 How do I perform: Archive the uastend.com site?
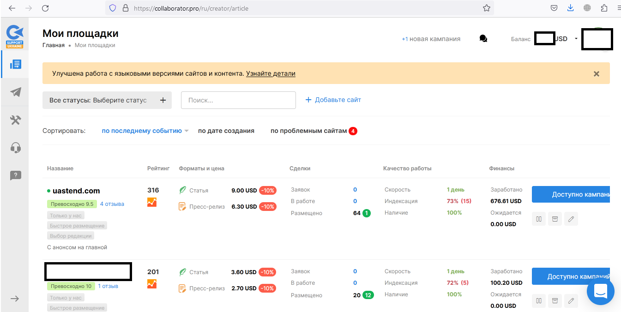[x=555, y=219]
